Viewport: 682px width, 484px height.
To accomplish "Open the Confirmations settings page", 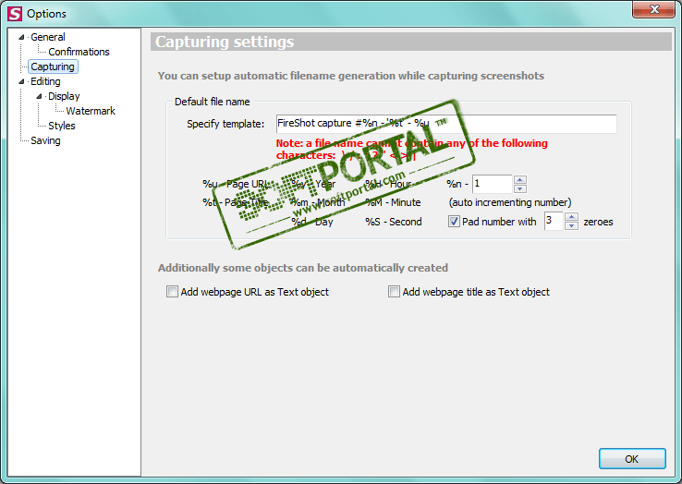I will (x=79, y=52).
